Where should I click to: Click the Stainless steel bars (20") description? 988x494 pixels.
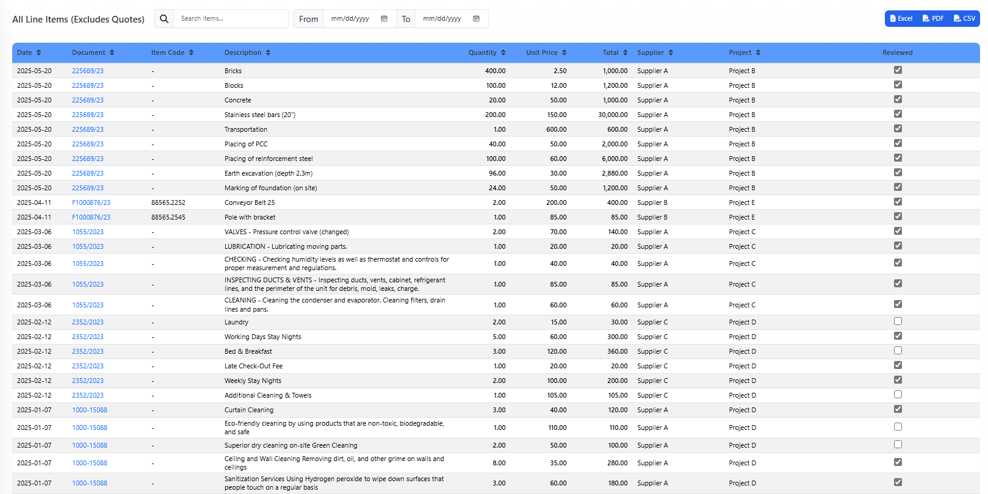(x=260, y=115)
